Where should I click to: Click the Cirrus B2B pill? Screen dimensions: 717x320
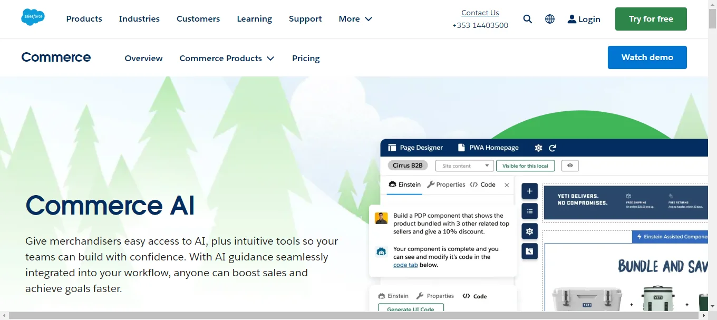click(x=408, y=166)
